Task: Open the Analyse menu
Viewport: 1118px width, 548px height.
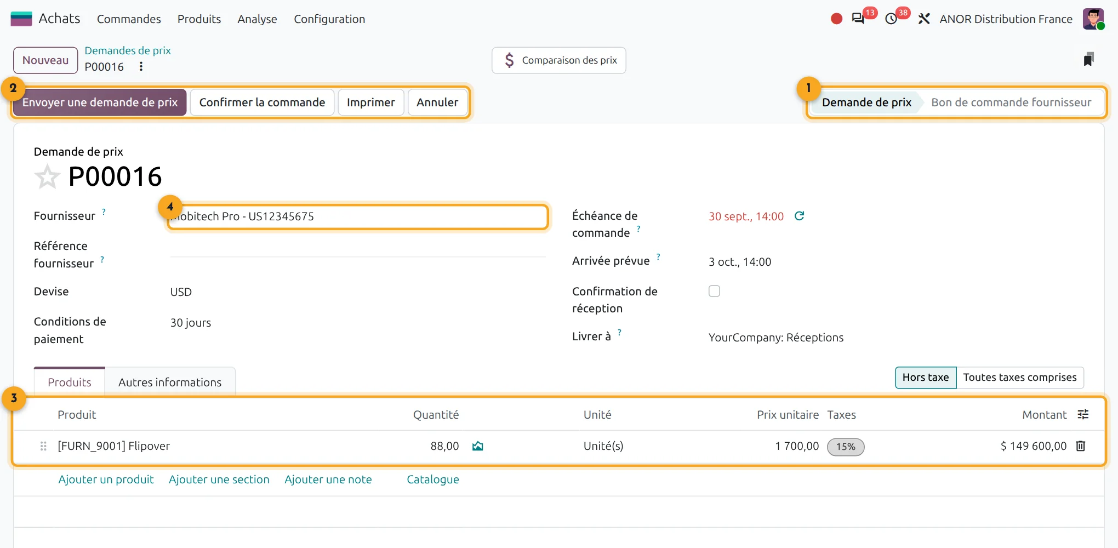Action: (257, 19)
